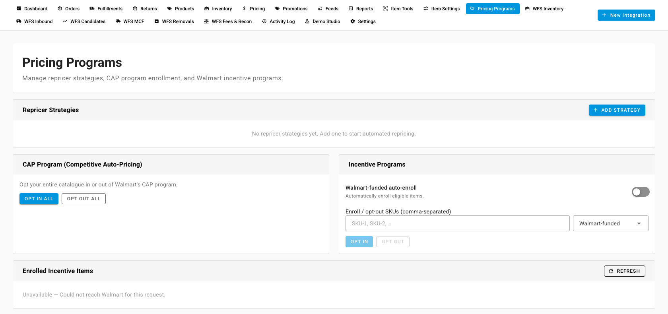Viewport: 668px width, 314px height.
Task: Open the Promotions tab
Action: click(291, 8)
